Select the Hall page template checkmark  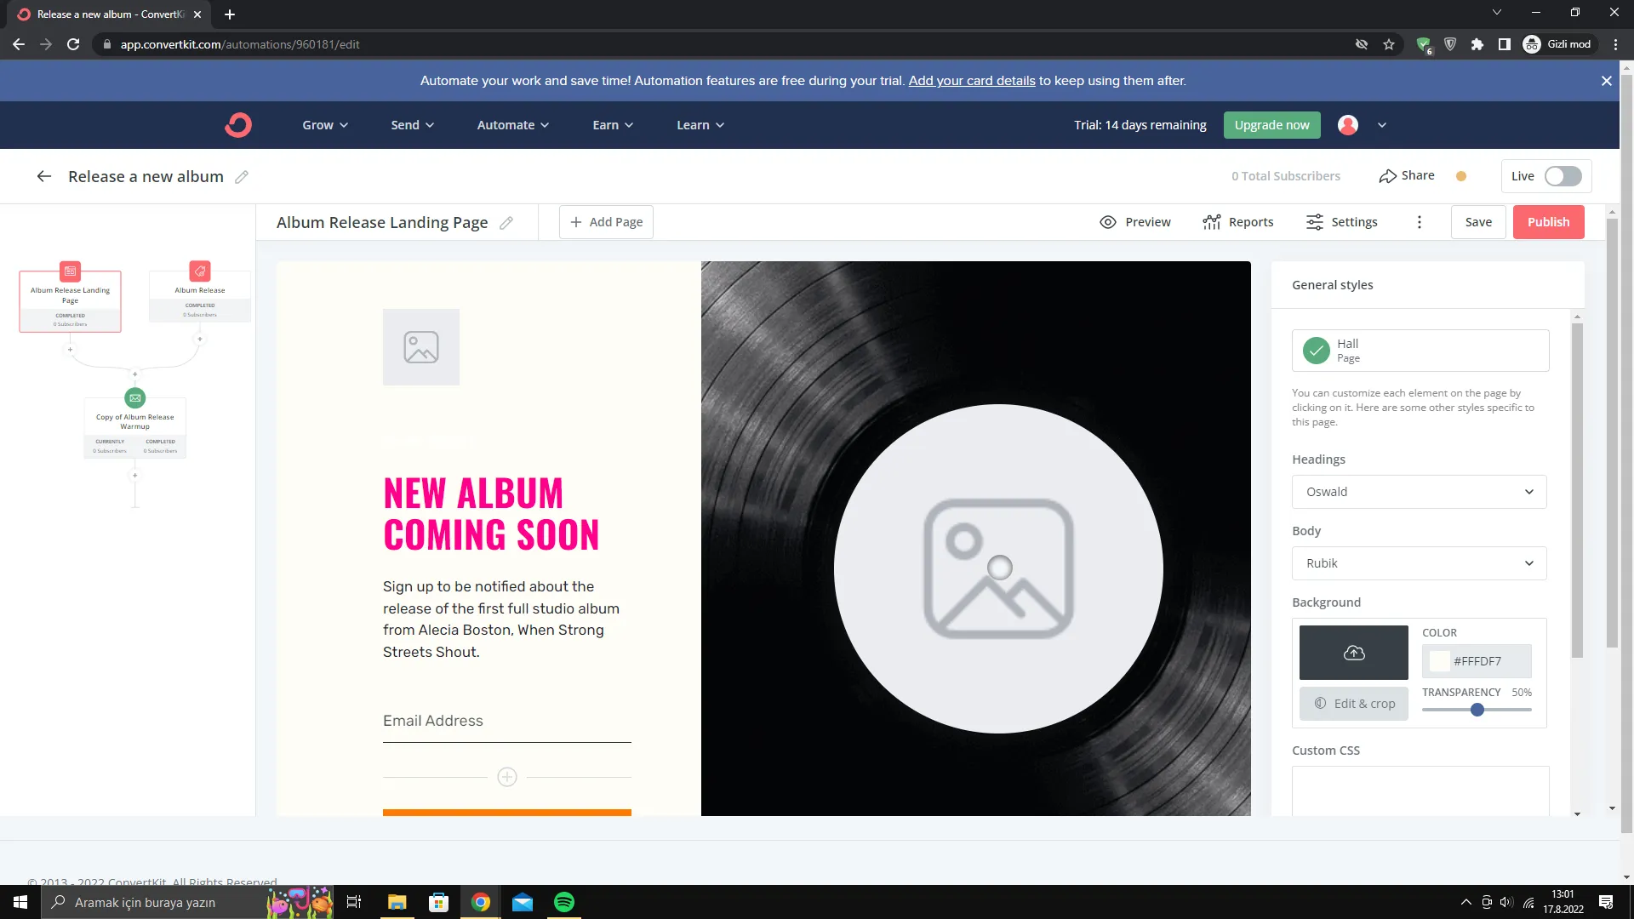(1317, 351)
